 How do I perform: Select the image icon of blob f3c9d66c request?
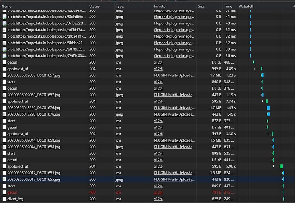tap(4, 17)
